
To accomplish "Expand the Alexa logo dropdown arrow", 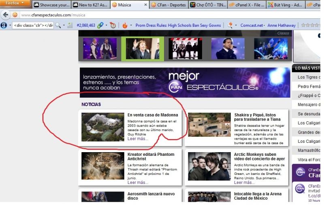I will pos(10,25).
